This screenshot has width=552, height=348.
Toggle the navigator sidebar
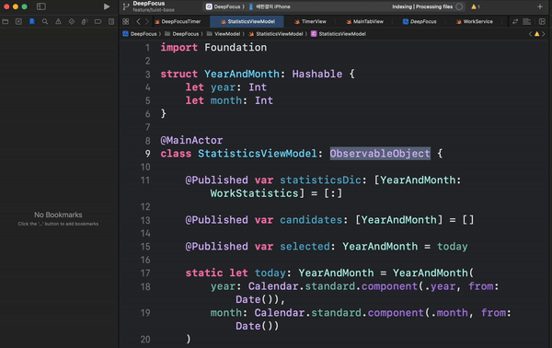[41, 6]
